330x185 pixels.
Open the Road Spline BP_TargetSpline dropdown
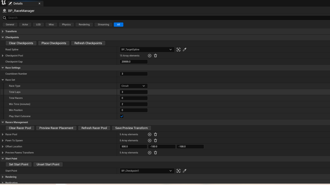[147, 49]
